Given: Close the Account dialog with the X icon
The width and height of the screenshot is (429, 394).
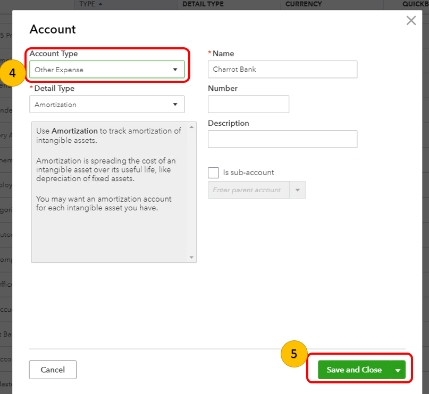Looking at the screenshot, I should coord(411,21).
